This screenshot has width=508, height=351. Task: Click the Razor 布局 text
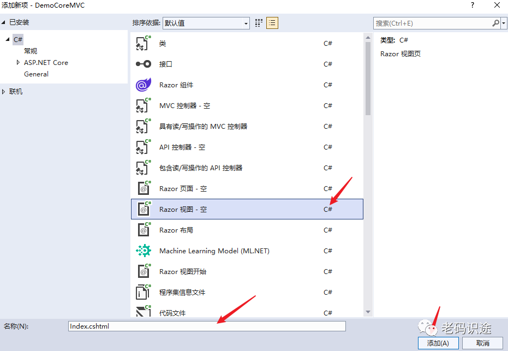tap(176, 230)
